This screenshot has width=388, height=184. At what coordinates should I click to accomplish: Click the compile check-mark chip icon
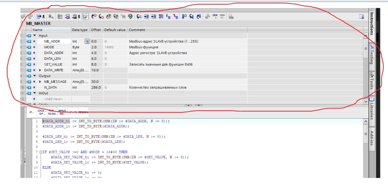(130, 17)
